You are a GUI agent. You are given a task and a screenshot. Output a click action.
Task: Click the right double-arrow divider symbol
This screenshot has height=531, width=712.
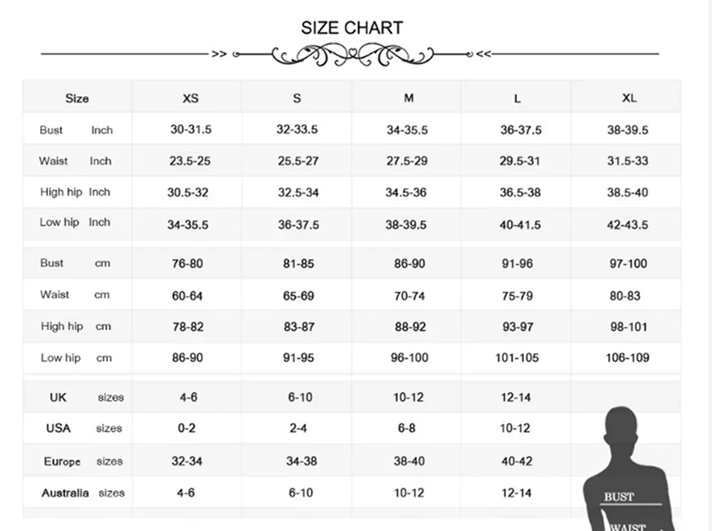coord(483,54)
